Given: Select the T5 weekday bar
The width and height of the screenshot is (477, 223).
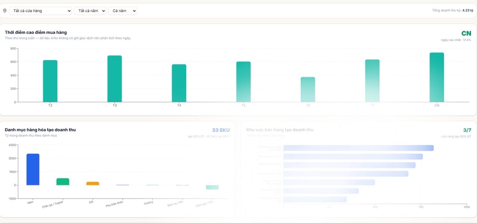Looking at the screenshot, I should click(x=244, y=82).
